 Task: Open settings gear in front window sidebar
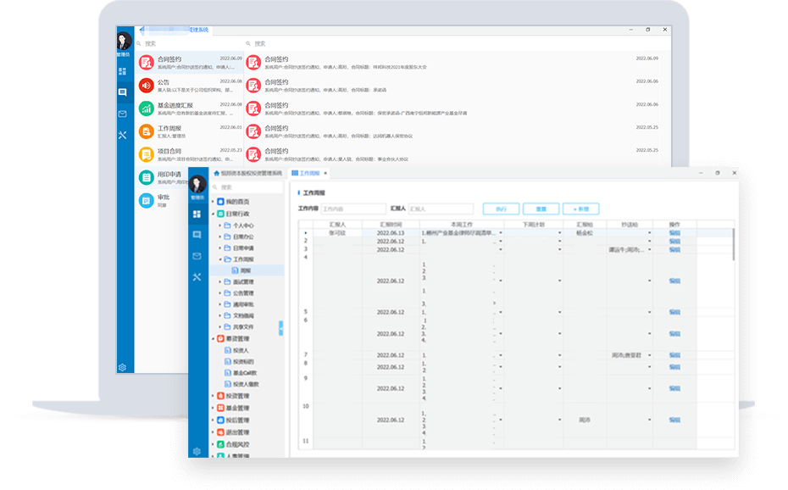197,451
